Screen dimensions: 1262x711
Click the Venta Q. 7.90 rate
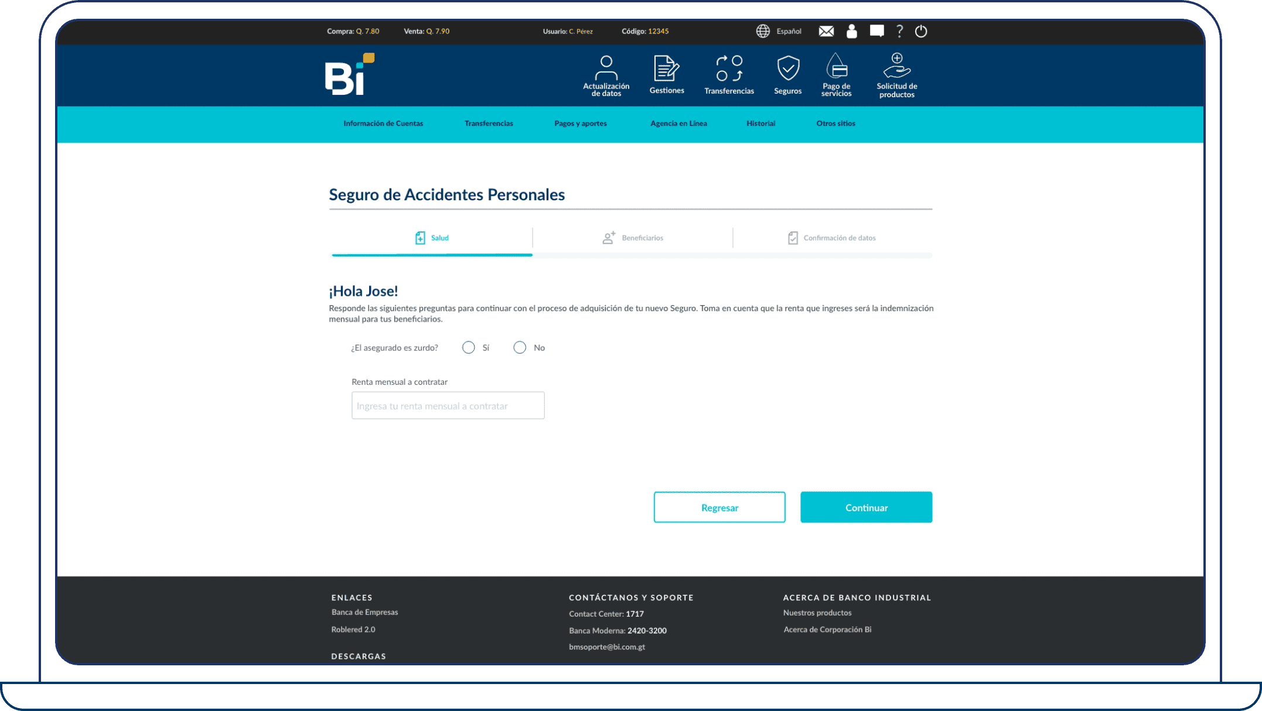click(427, 31)
